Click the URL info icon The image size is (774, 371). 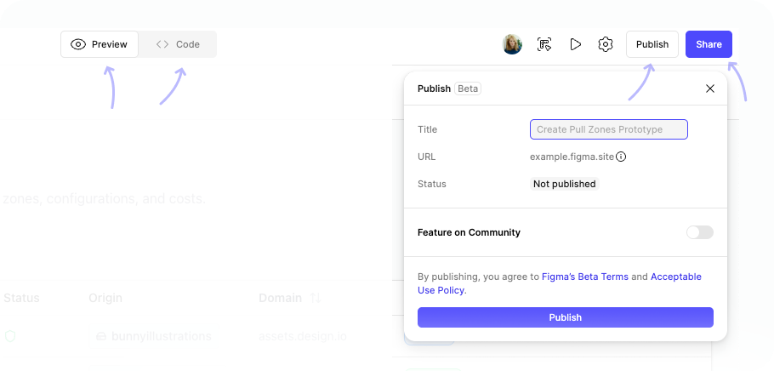click(x=621, y=157)
